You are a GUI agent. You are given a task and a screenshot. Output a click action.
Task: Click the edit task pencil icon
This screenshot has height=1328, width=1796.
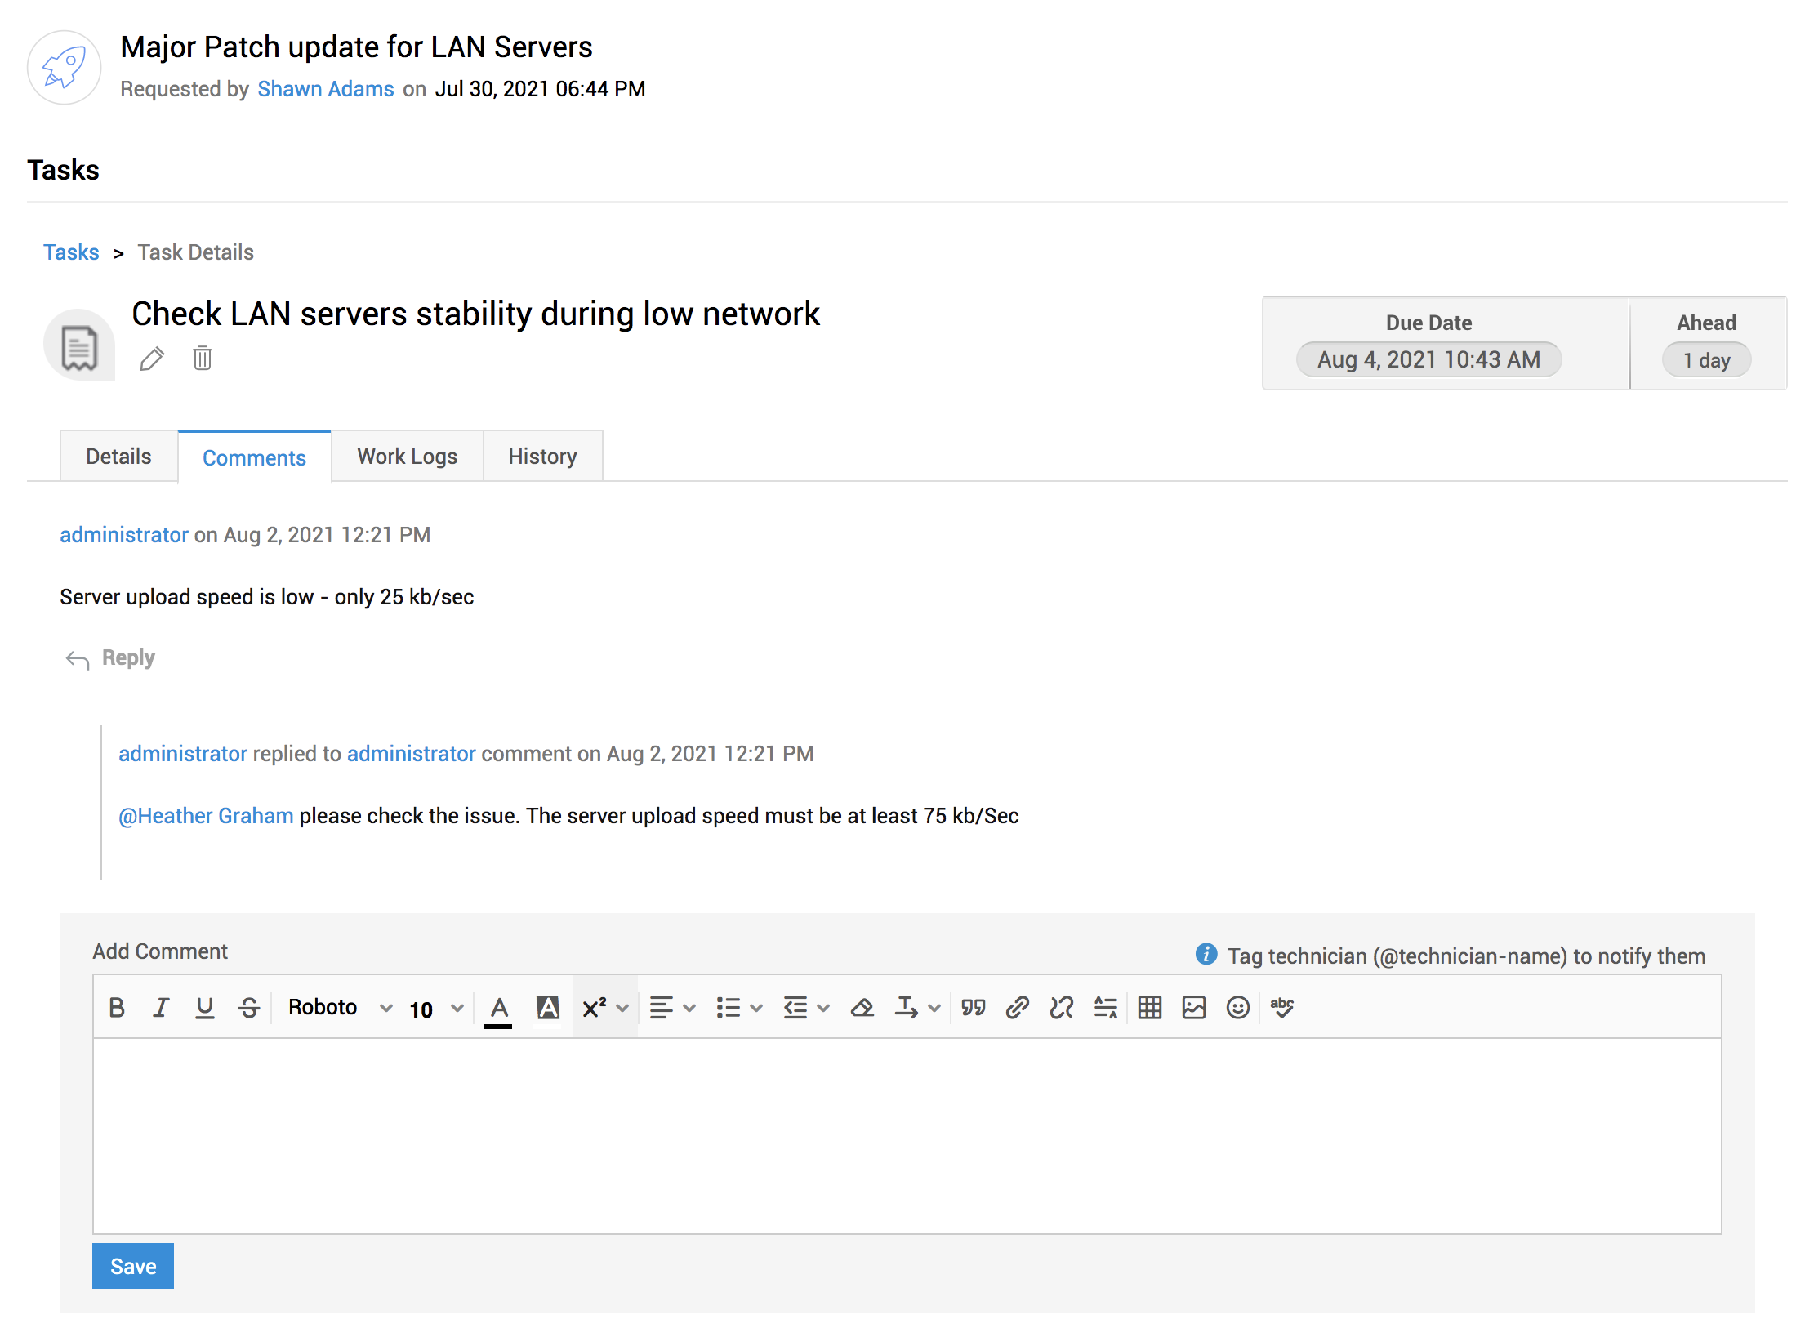[x=152, y=359]
